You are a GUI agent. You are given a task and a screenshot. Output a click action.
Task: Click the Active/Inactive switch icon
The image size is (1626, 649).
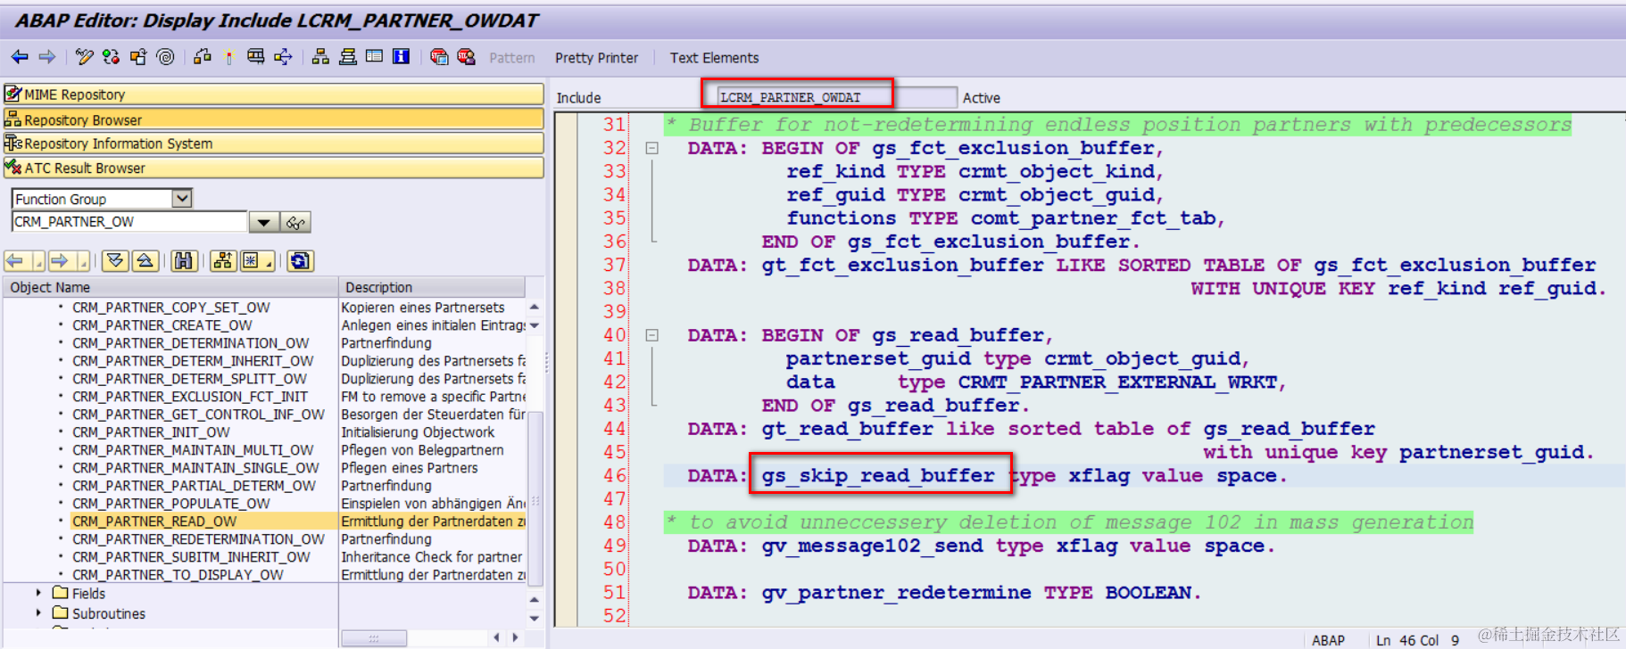(x=111, y=57)
